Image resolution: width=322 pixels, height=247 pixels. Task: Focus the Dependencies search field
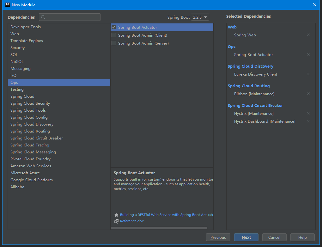[x=70, y=17]
